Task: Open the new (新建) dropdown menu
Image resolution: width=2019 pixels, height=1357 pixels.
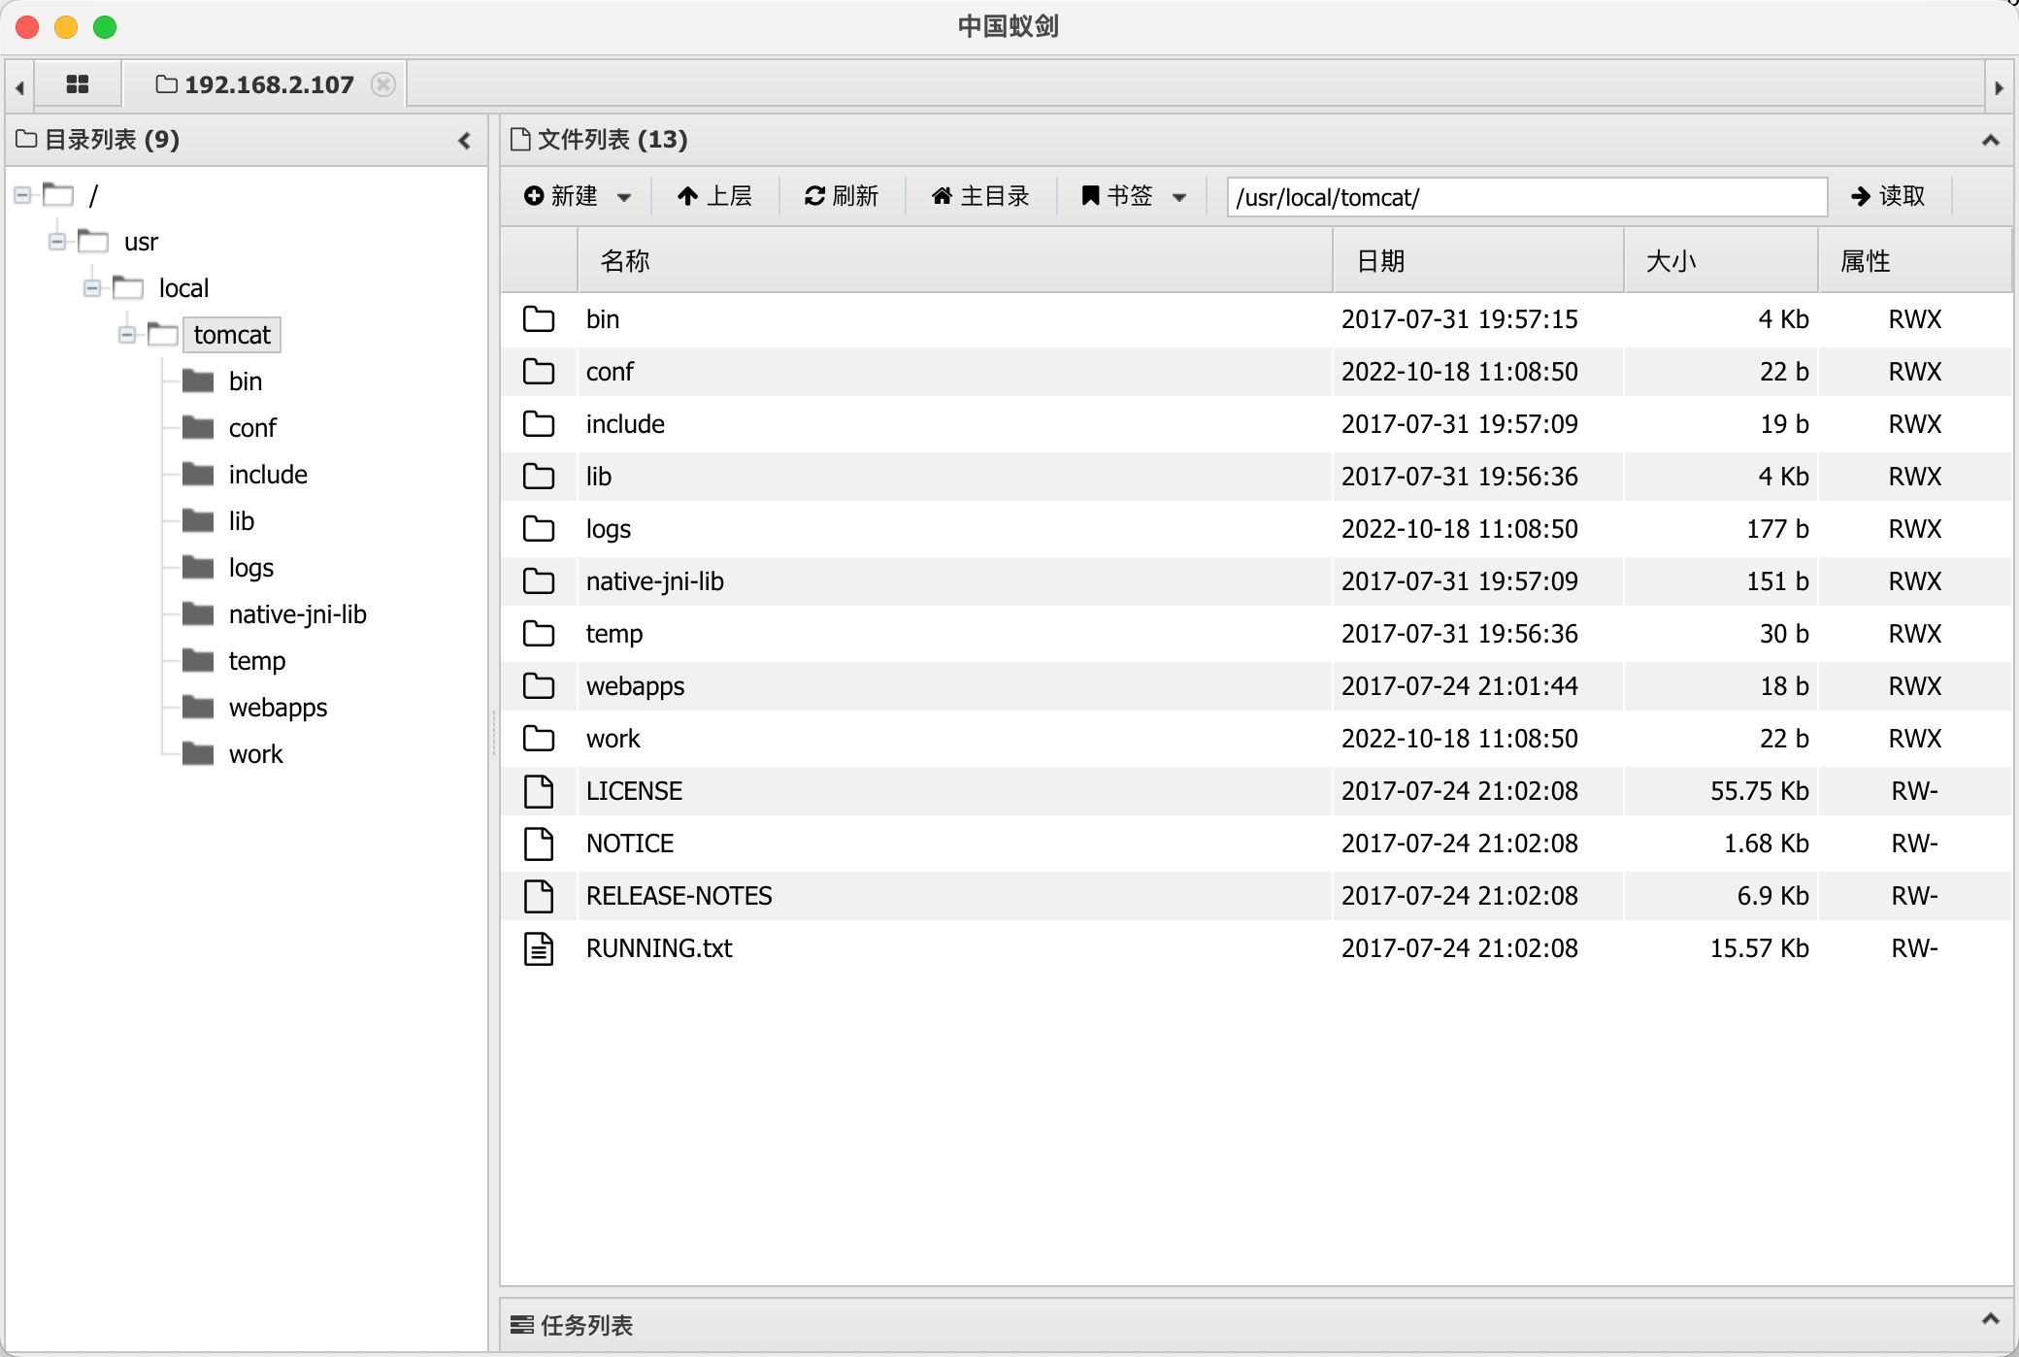Action: 577,196
